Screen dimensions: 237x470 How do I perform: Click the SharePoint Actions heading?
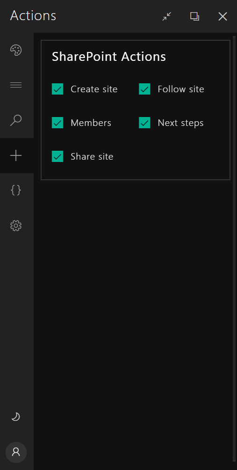tap(109, 57)
